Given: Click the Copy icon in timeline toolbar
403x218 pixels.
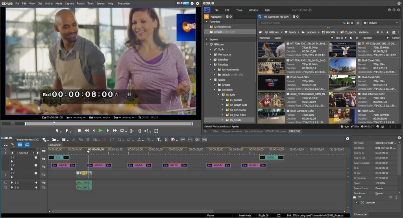Looking at the screenshot, I should coord(81,140).
